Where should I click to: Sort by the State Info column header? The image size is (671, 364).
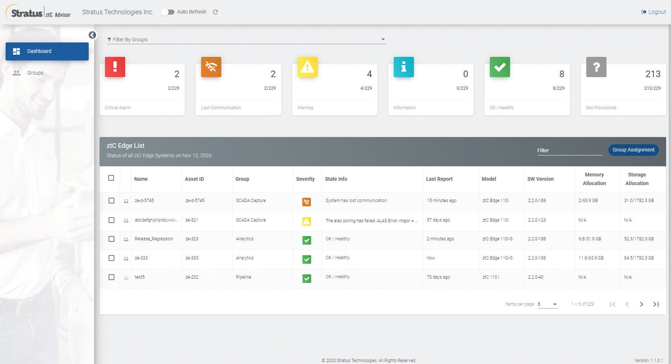[336, 179]
